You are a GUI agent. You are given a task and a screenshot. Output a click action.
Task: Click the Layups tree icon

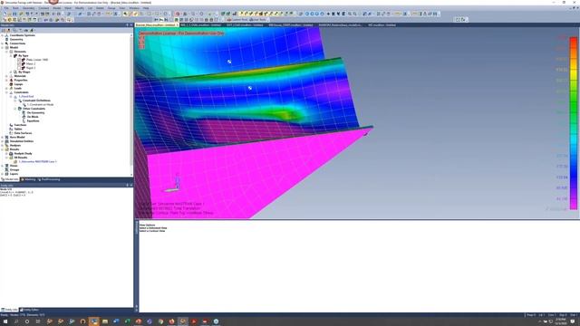click(x=11, y=84)
